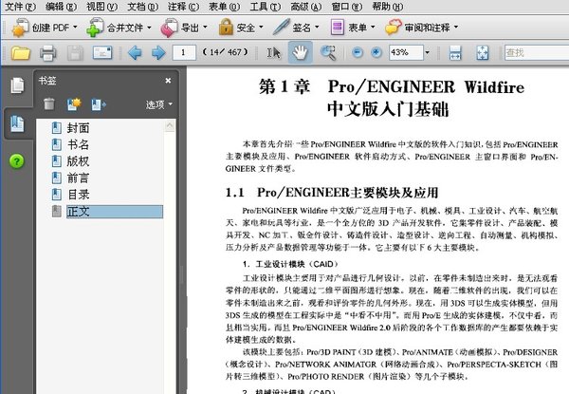Screen dimensions: 569x394
Task: Select the marquee zoom tool
Action: coord(328,53)
